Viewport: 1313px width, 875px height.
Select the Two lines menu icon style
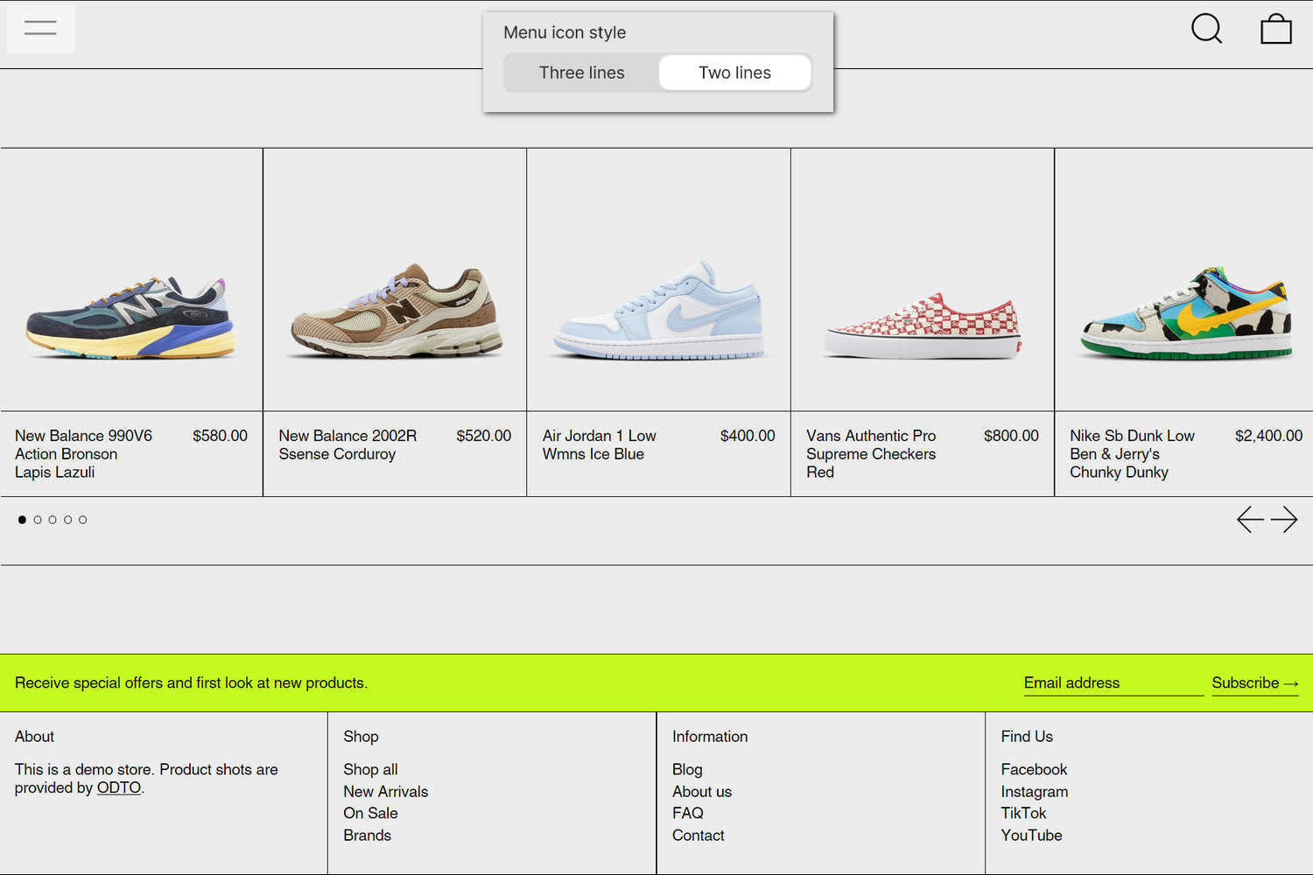pos(734,73)
